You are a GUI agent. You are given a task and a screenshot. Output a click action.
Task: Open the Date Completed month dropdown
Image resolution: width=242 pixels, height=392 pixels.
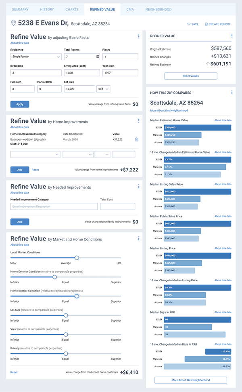click(78, 154)
